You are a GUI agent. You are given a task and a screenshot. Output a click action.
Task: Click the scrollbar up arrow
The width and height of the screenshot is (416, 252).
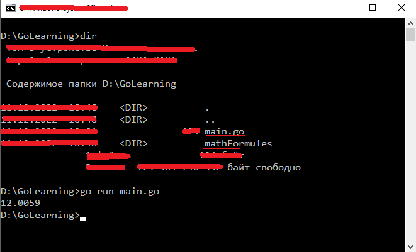tap(410, 23)
